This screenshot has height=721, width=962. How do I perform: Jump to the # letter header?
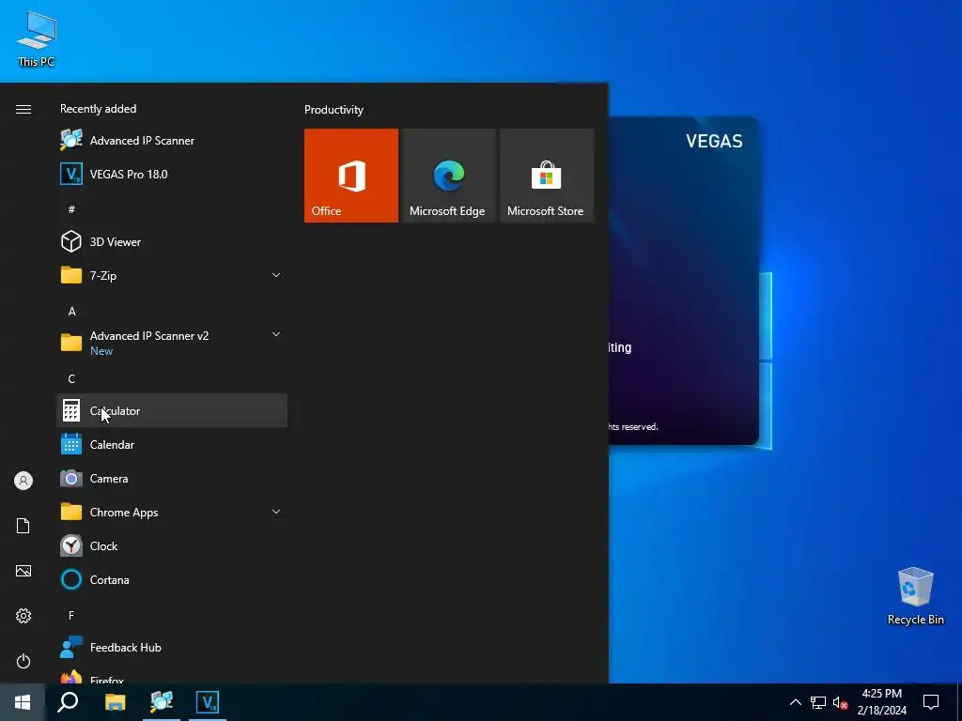[x=71, y=209]
